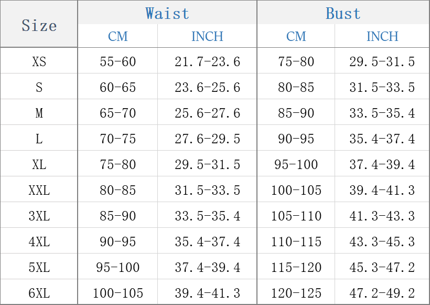Select the 4XL size label

click(39, 242)
